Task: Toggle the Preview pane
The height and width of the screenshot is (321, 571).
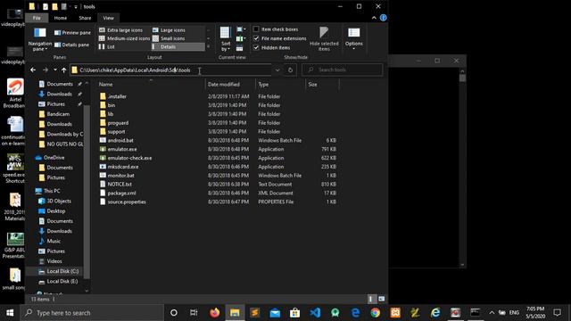Action: (72, 33)
